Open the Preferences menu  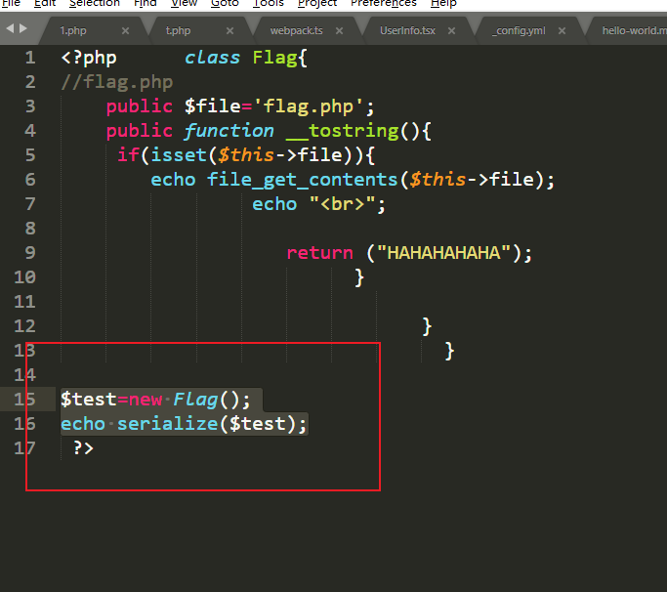(383, 3)
